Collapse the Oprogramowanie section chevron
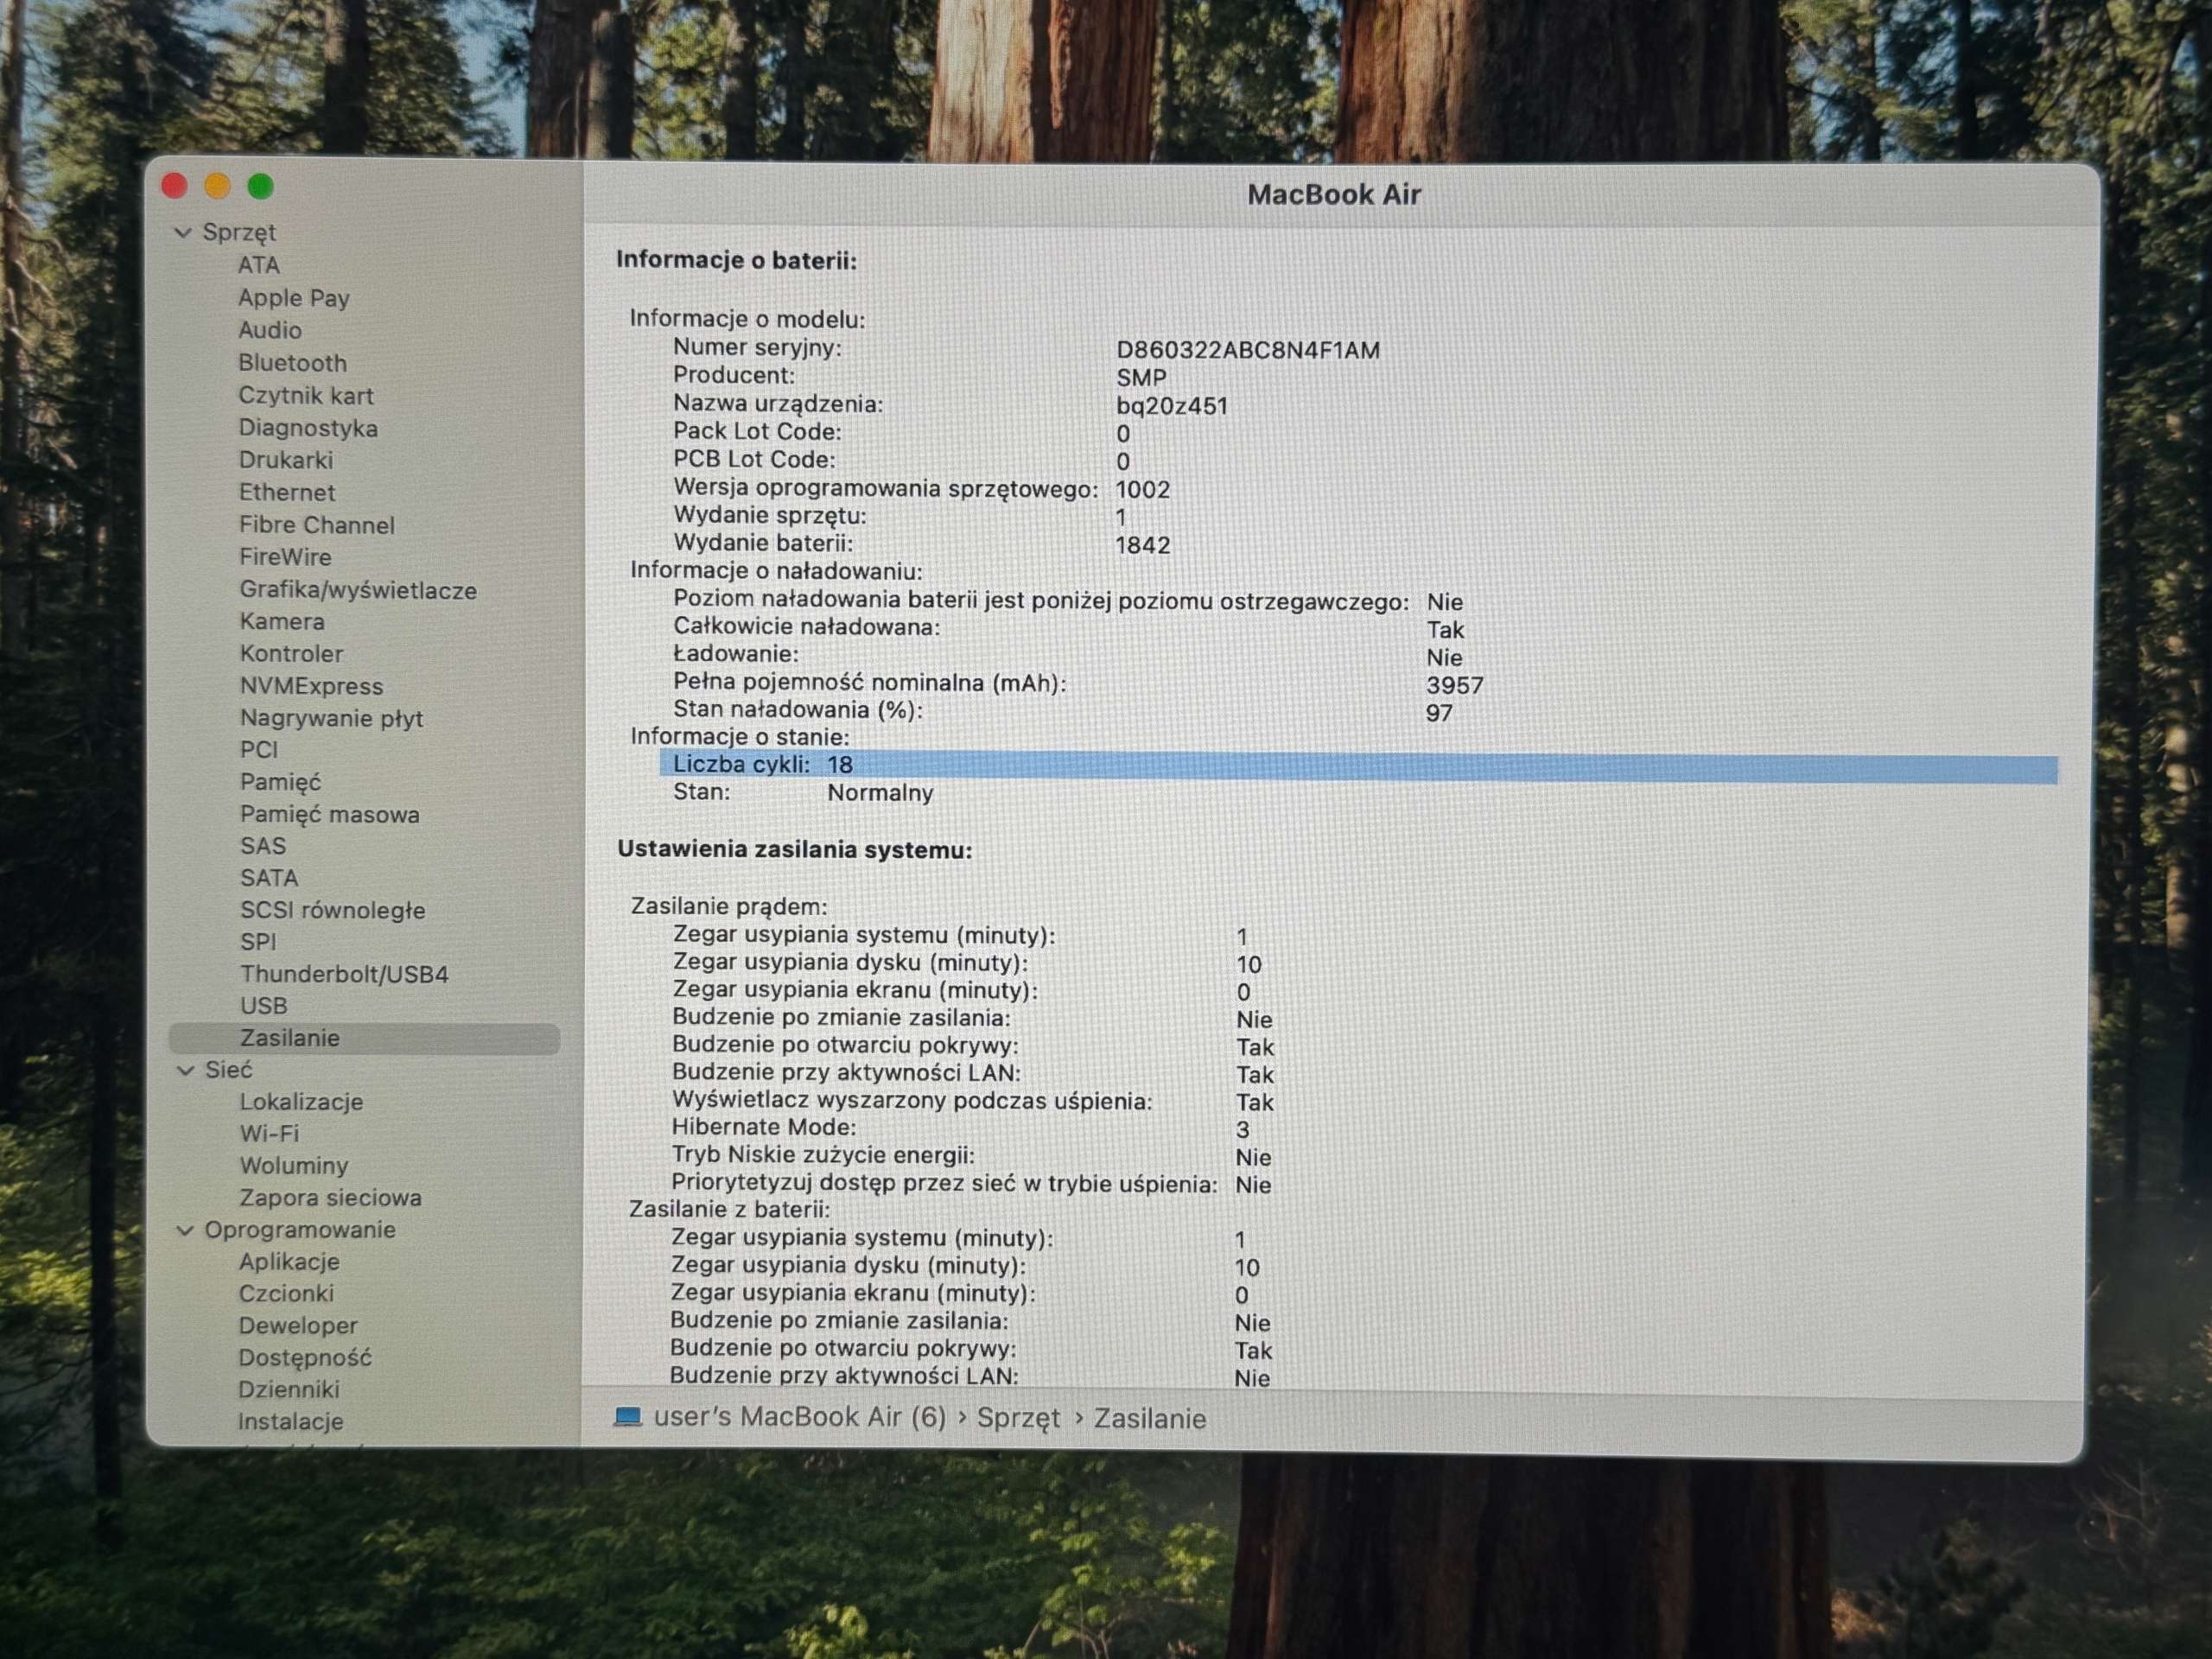The width and height of the screenshot is (2212, 1659). 185,1231
